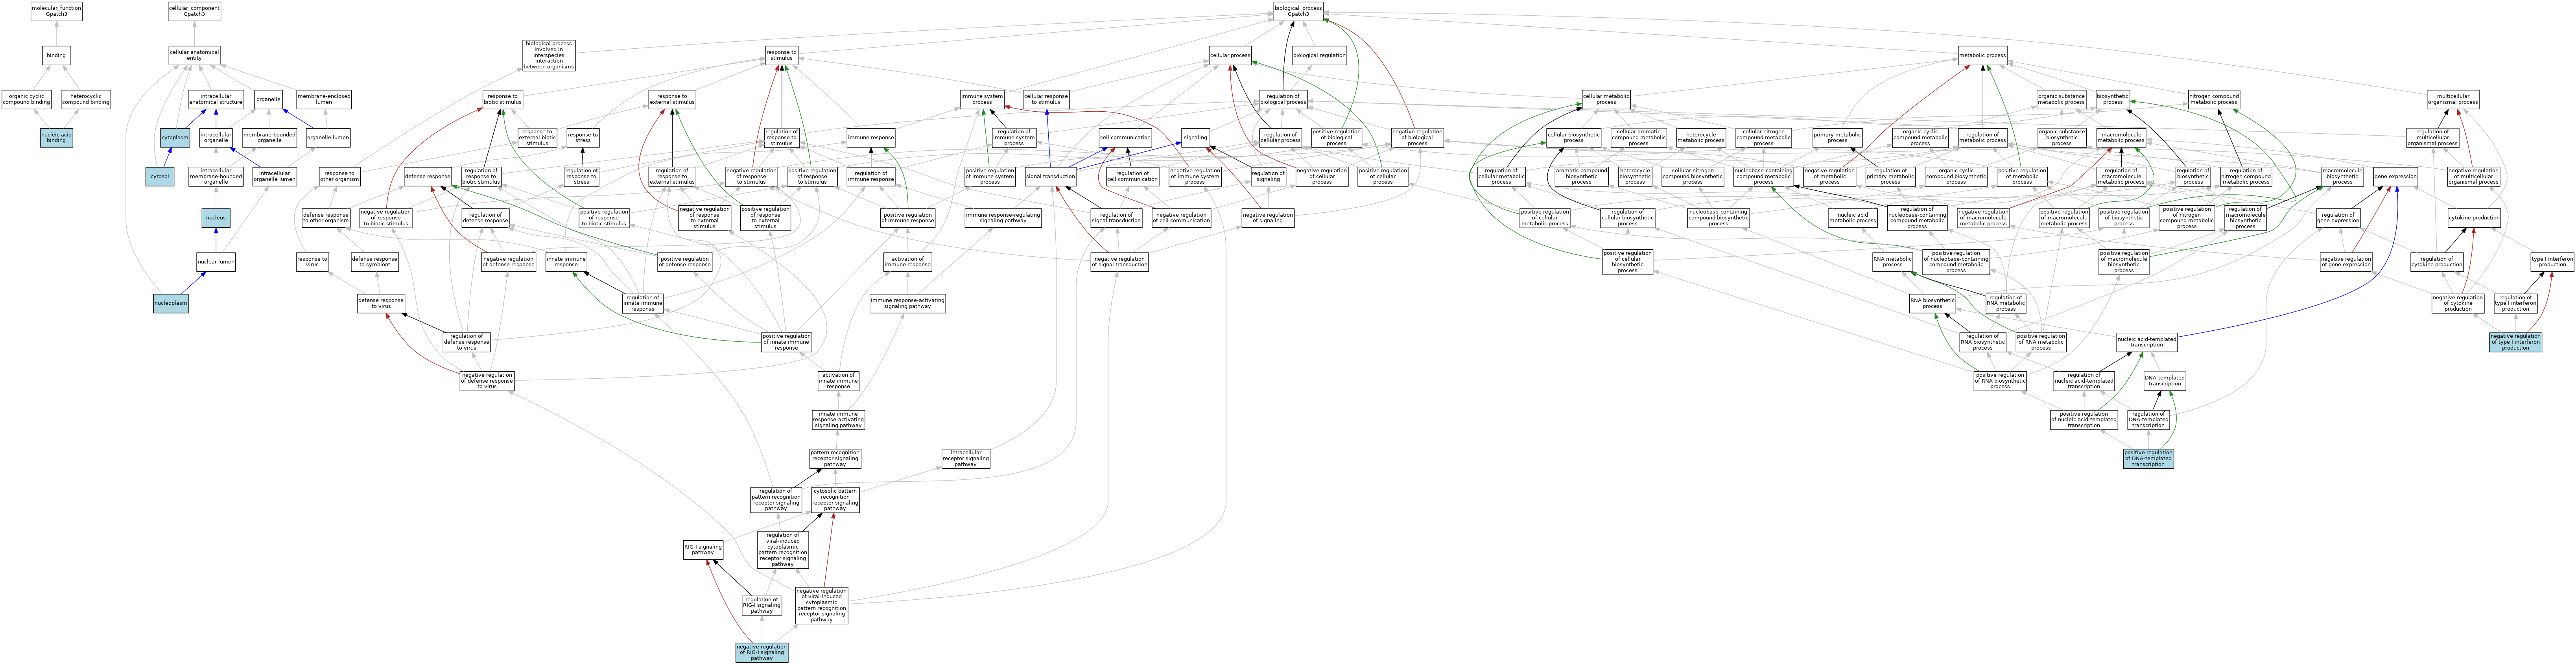Screen dimensions: 2576x665
Task: Click the activation of immune response node
Action: (x=908, y=262)
